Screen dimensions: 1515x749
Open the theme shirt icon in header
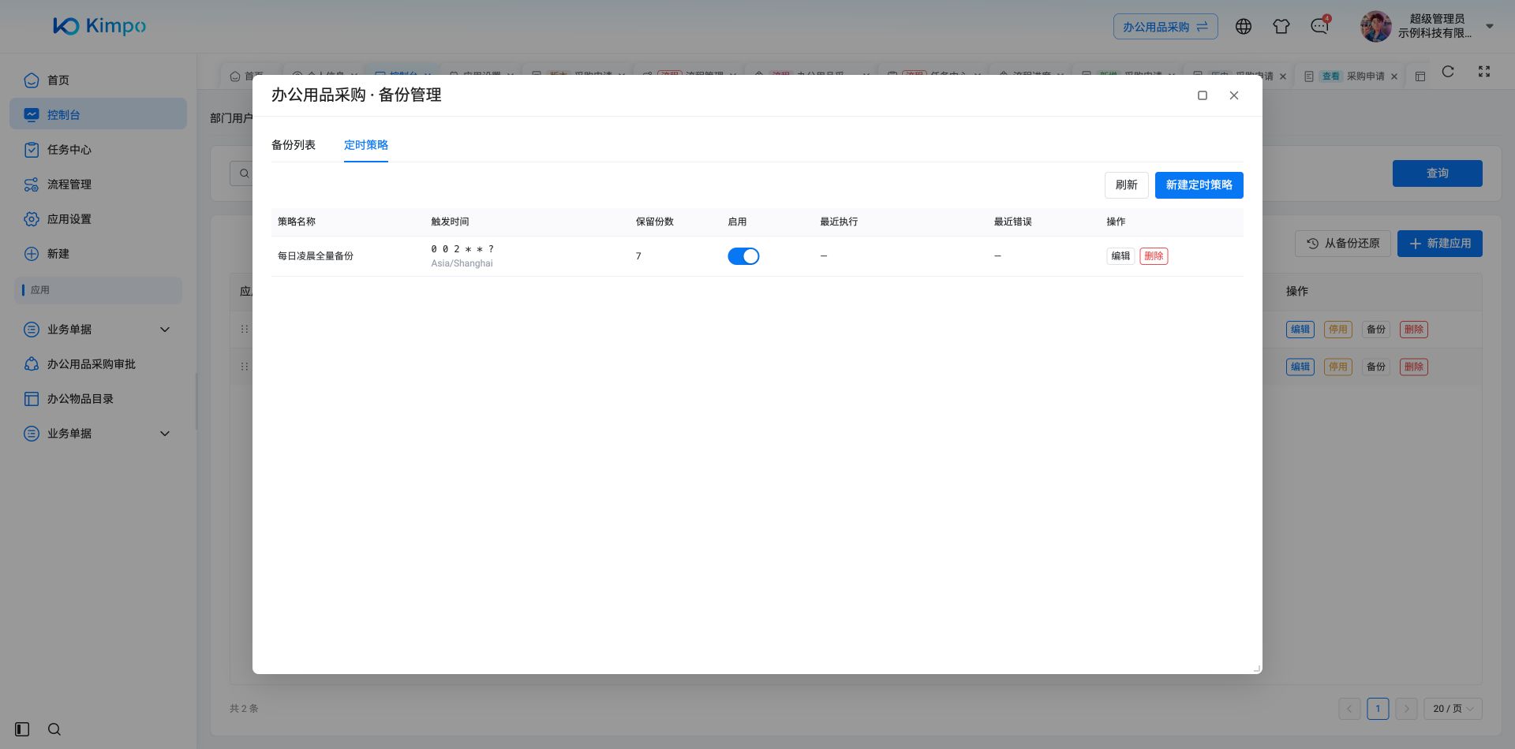point(1281,27)
